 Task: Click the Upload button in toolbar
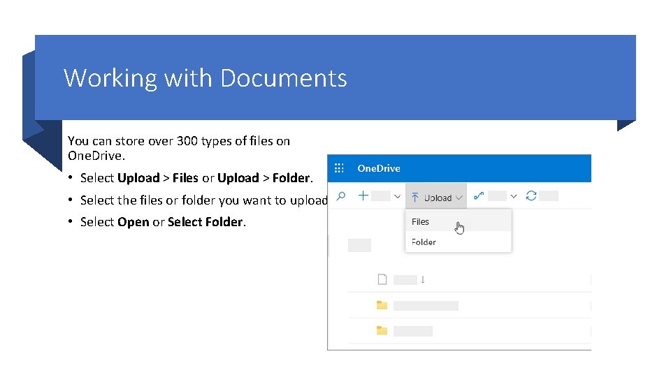(x=436, y=197)
